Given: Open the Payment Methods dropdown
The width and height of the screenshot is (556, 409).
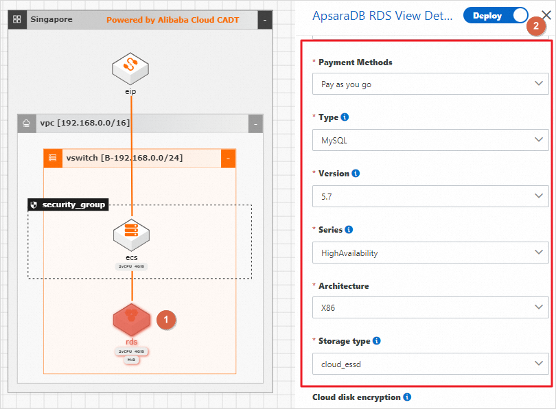Looking at the screenshot, I should tap(430, 84).
